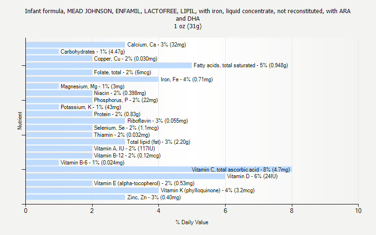The height and width of the screenshot is (235, 376).
Task: Click the Nutrient y-axis title
Action: click(20, 121)
